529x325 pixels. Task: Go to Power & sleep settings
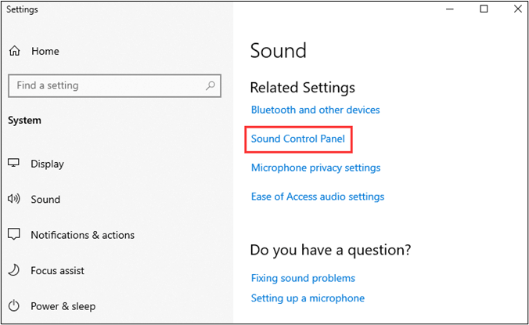(x=63, y=306)
